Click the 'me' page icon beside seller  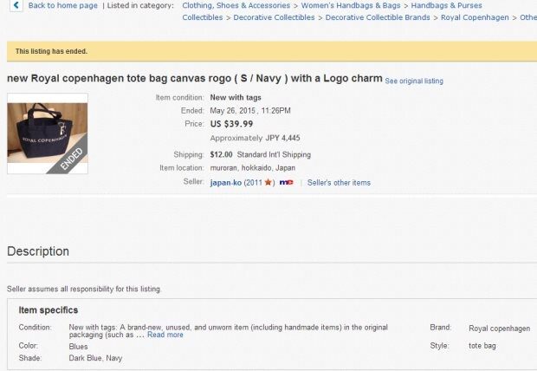click(286, 183)
